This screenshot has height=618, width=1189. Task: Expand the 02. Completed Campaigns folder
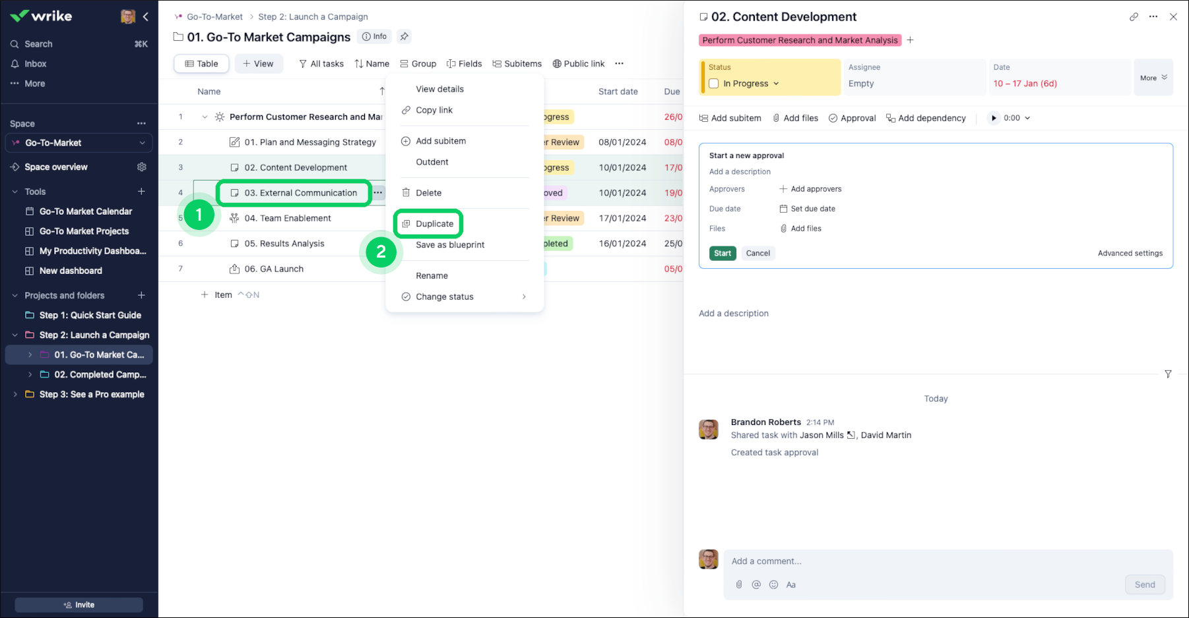(29, 374)
